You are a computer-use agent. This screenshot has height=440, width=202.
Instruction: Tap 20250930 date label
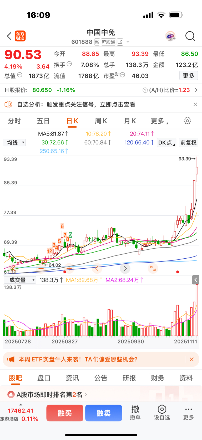click(x=131, y=341)
